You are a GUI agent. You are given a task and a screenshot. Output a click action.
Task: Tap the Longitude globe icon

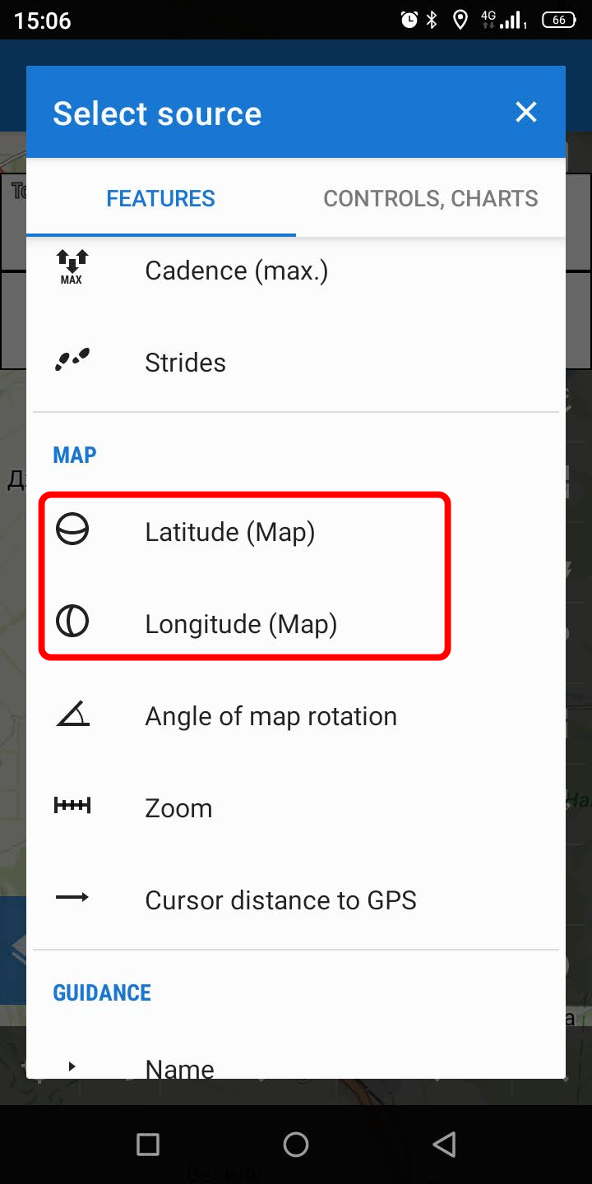point(72,622)
